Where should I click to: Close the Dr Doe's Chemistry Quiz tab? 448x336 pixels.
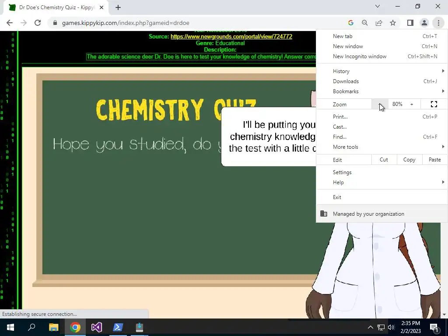tap(101, 7)
